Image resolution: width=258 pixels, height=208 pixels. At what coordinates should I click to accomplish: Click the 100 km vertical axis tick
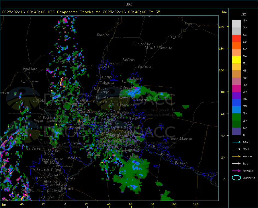pyautogui.click(x=221, y=70)
